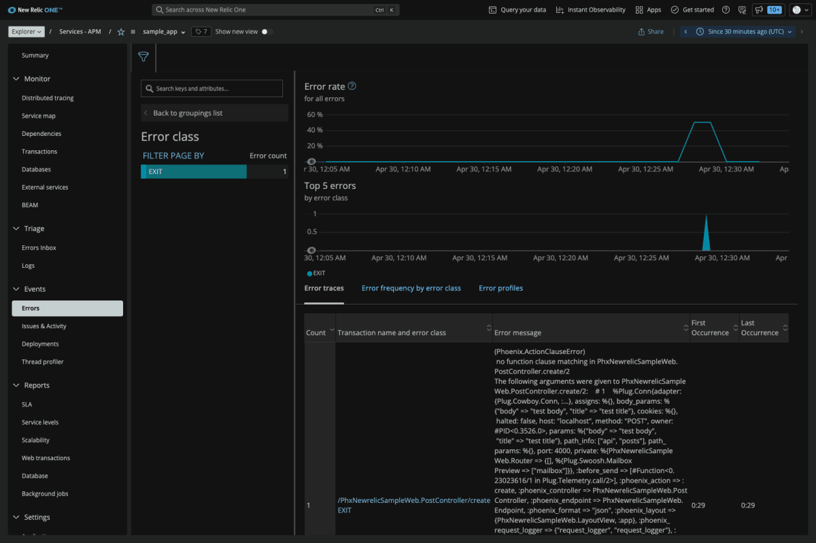
Task: Open Instant Observability
Action: coord(590,10)
